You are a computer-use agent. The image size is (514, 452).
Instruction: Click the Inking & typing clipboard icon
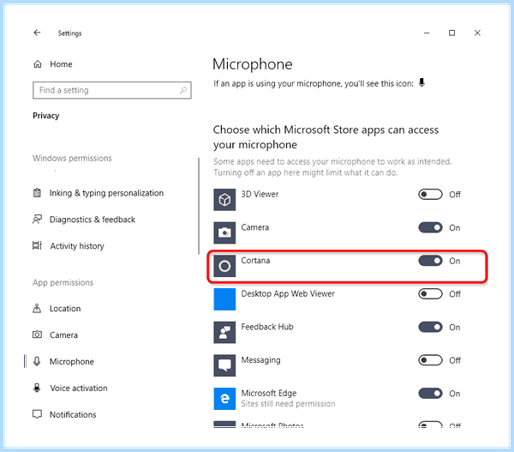coord(37,193)
